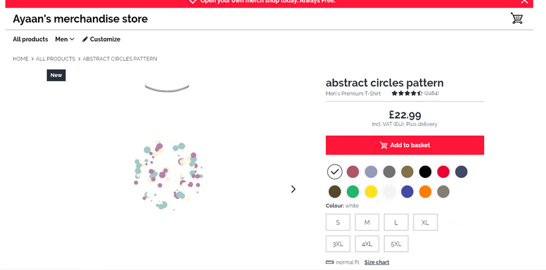Open All products menu item
Viewport: 546px width, 270px height.
(30, 39)
